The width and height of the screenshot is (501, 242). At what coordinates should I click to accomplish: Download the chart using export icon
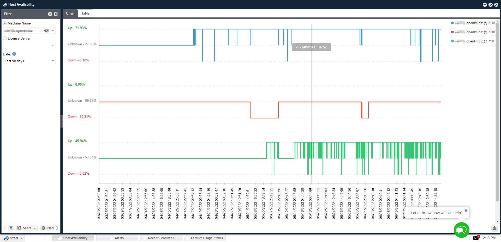click(494, 228)
